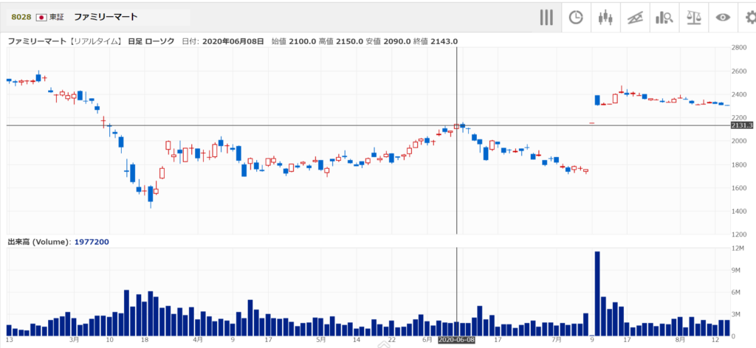
Task: Click the 2800 price axis label
Action: (x=738, y=48)
